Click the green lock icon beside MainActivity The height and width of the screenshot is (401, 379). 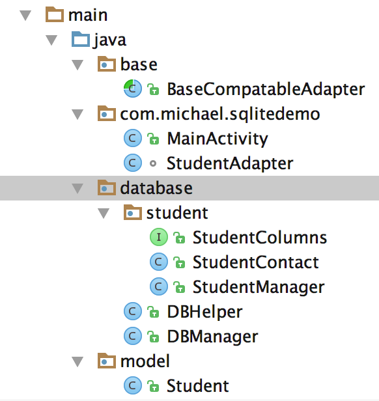point(153,139)
